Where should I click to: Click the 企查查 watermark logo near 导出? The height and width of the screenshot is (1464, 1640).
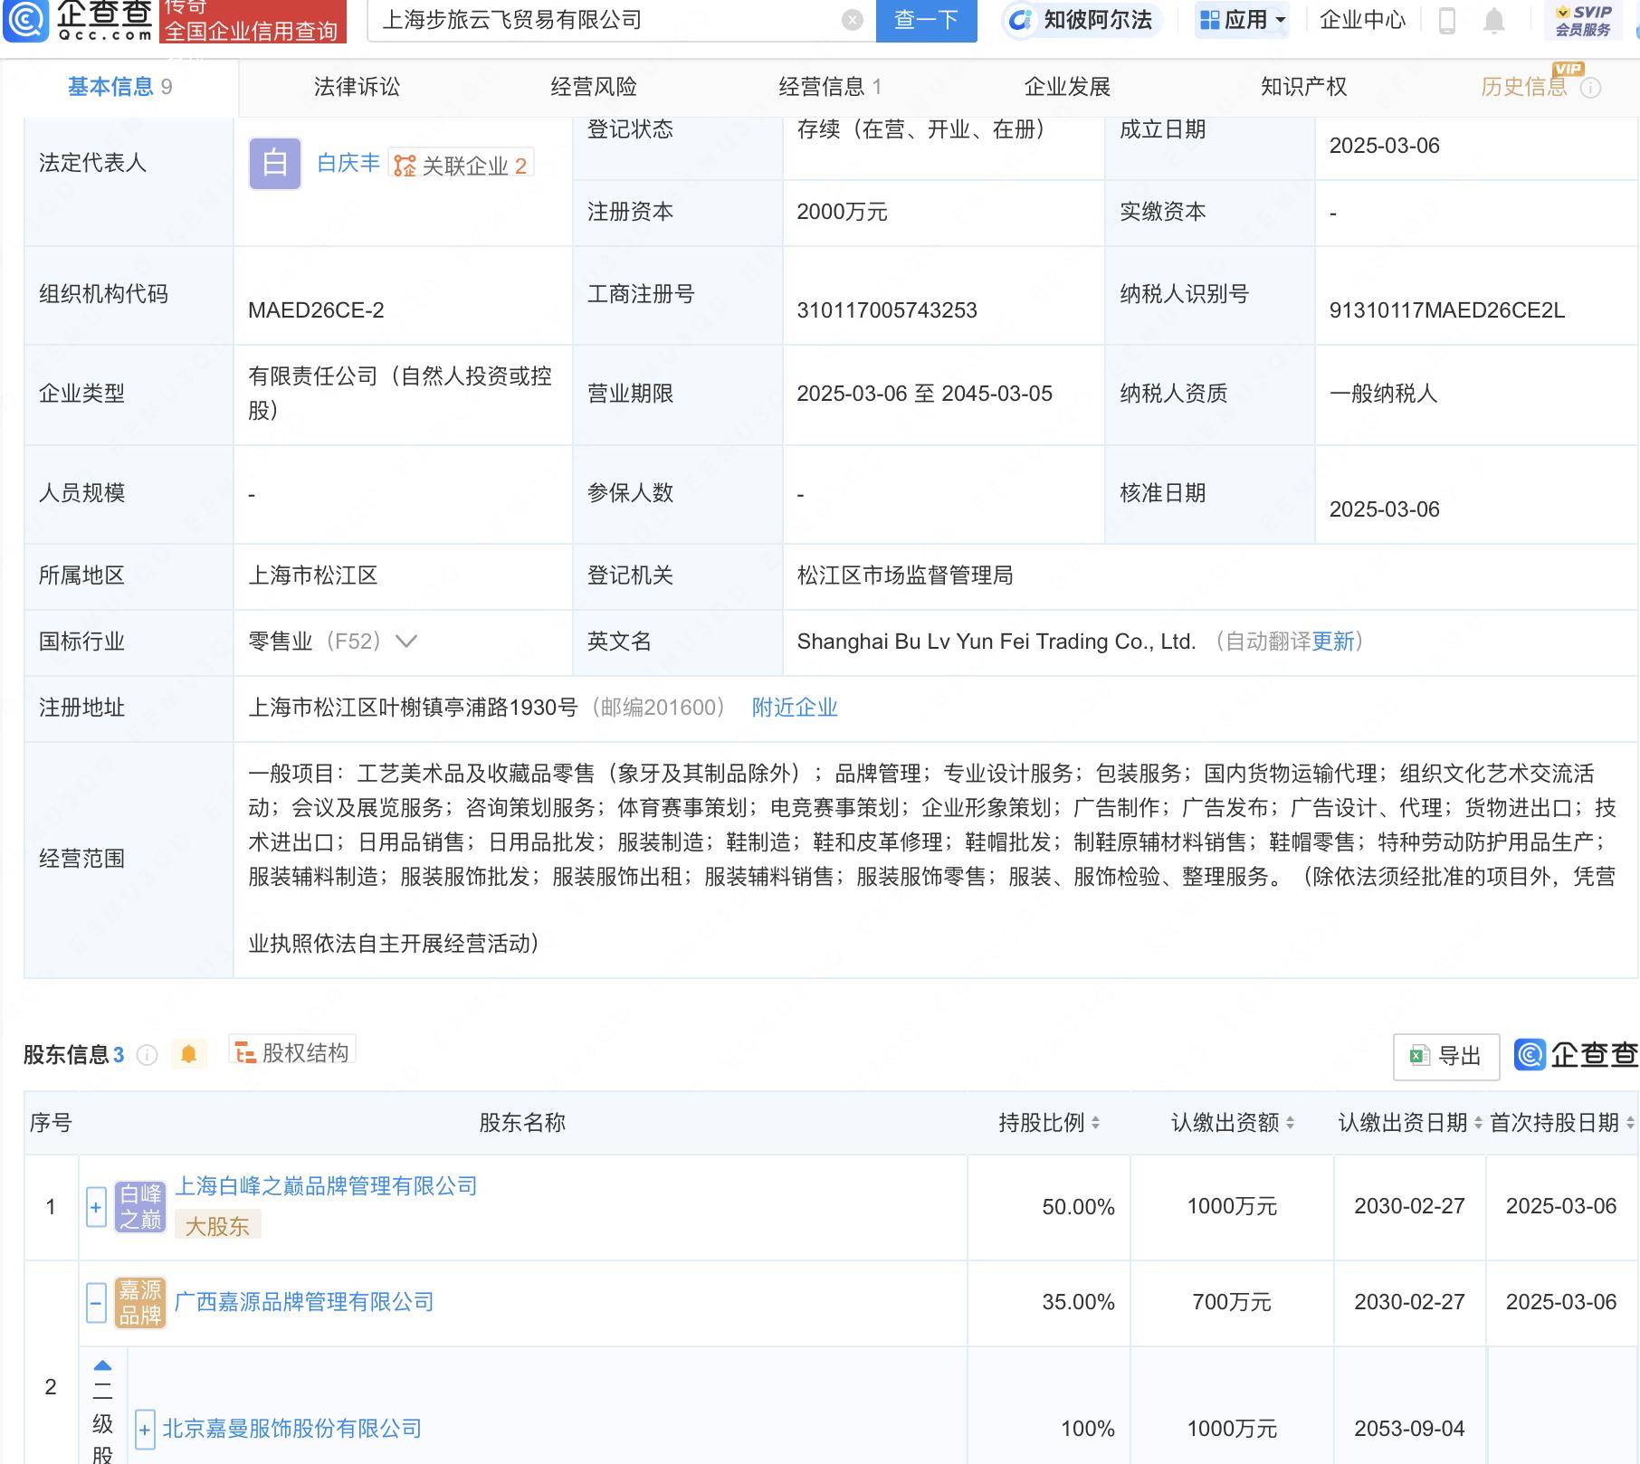[x=1576, y=1055]
